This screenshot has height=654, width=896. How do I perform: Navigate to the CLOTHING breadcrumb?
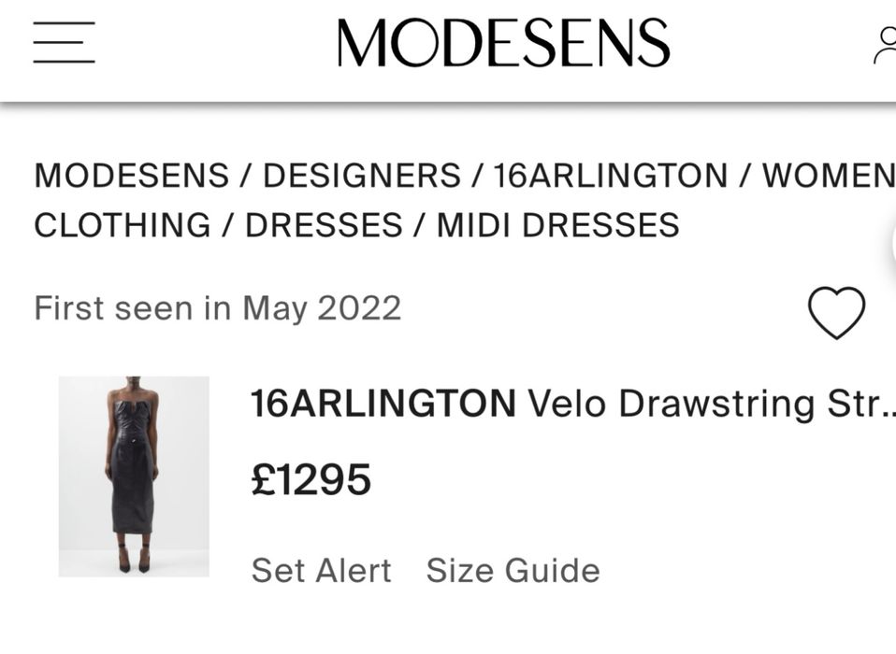coord(122,225)
